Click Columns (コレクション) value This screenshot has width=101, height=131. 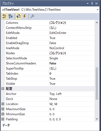pos(58,23)
